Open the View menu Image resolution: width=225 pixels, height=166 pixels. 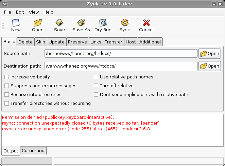coord(34,12)
